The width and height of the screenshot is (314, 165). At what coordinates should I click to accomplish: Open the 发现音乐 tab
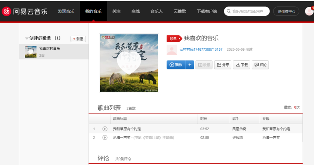(x=66, y=11)
